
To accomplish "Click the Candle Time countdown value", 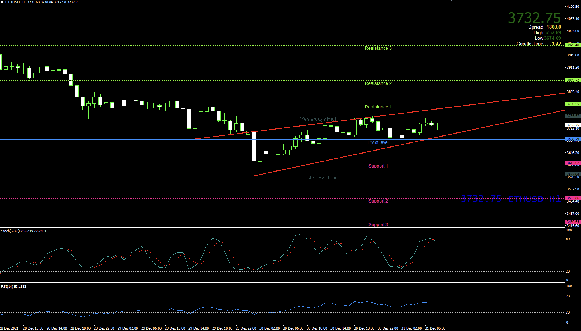I will [556, 44].
